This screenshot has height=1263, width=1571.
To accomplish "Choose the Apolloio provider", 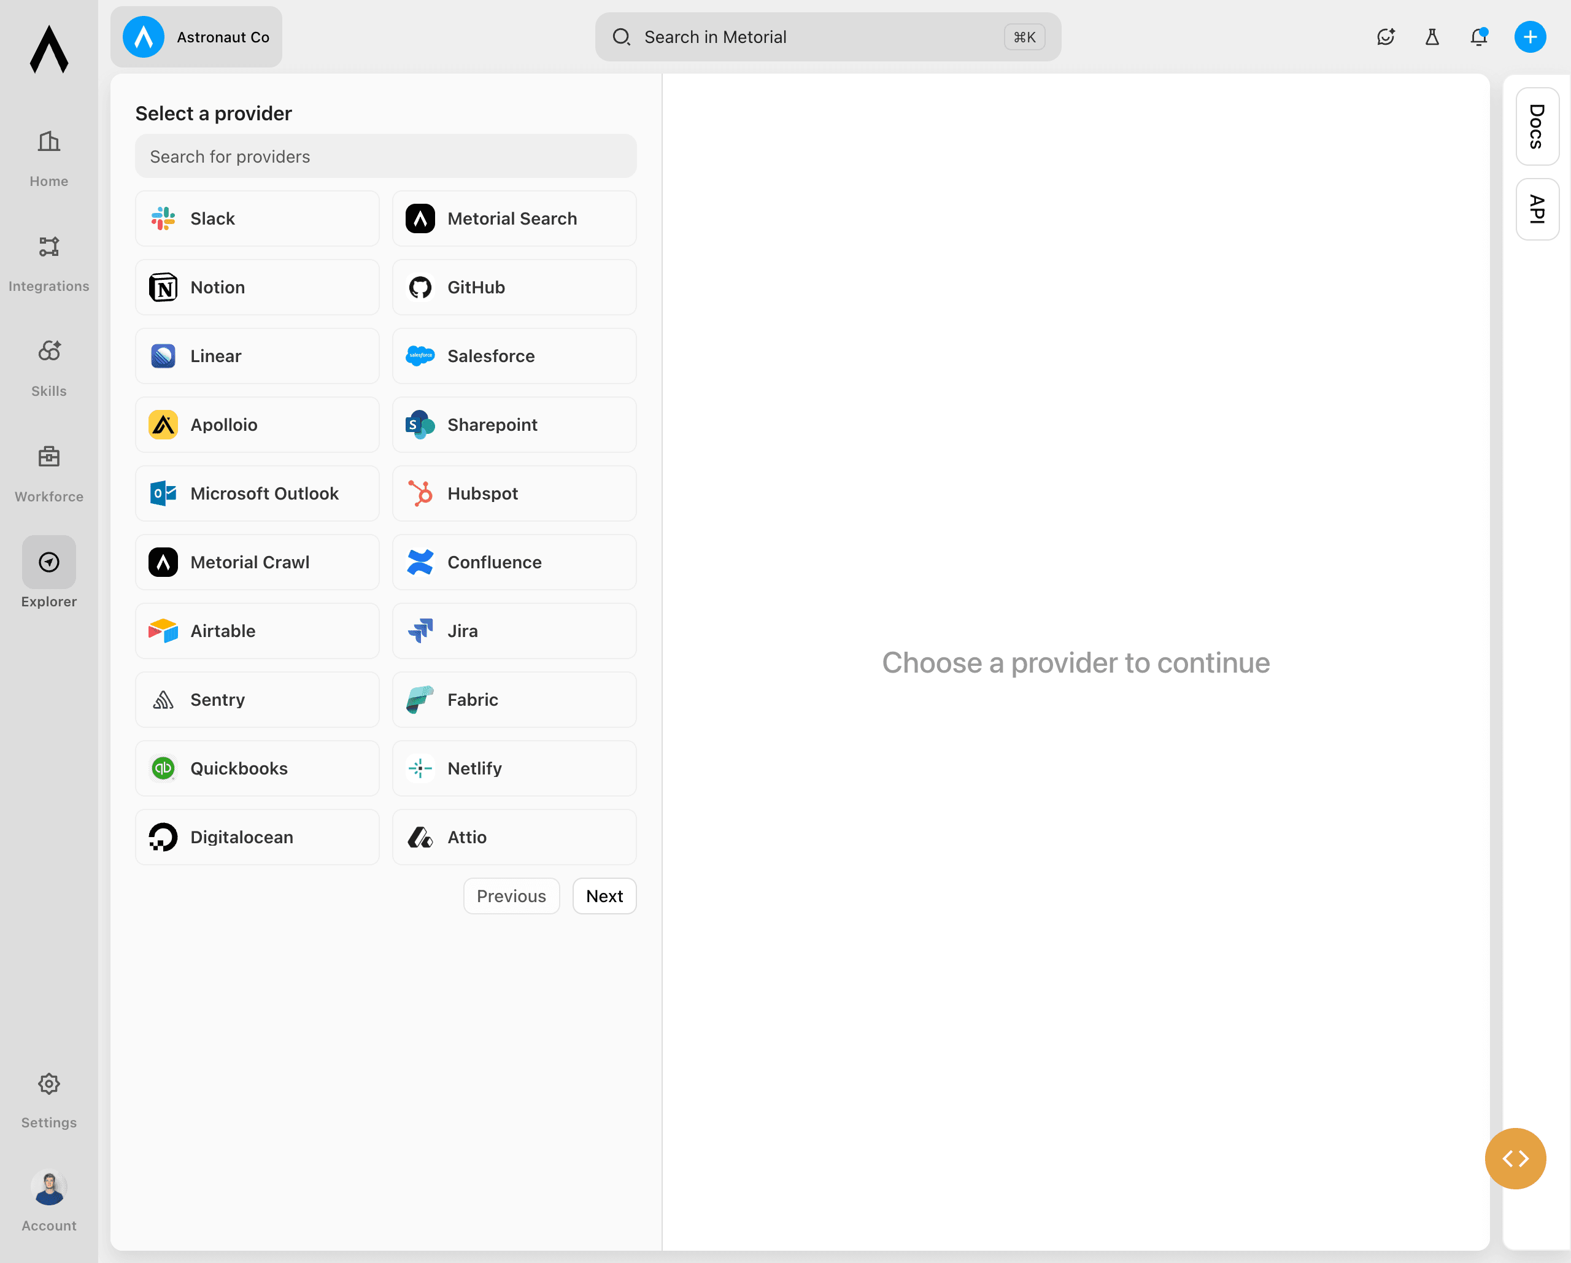I will 257,425.
